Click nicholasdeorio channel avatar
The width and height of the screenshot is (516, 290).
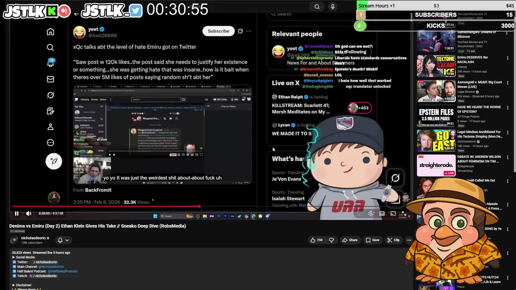(14, 240)
